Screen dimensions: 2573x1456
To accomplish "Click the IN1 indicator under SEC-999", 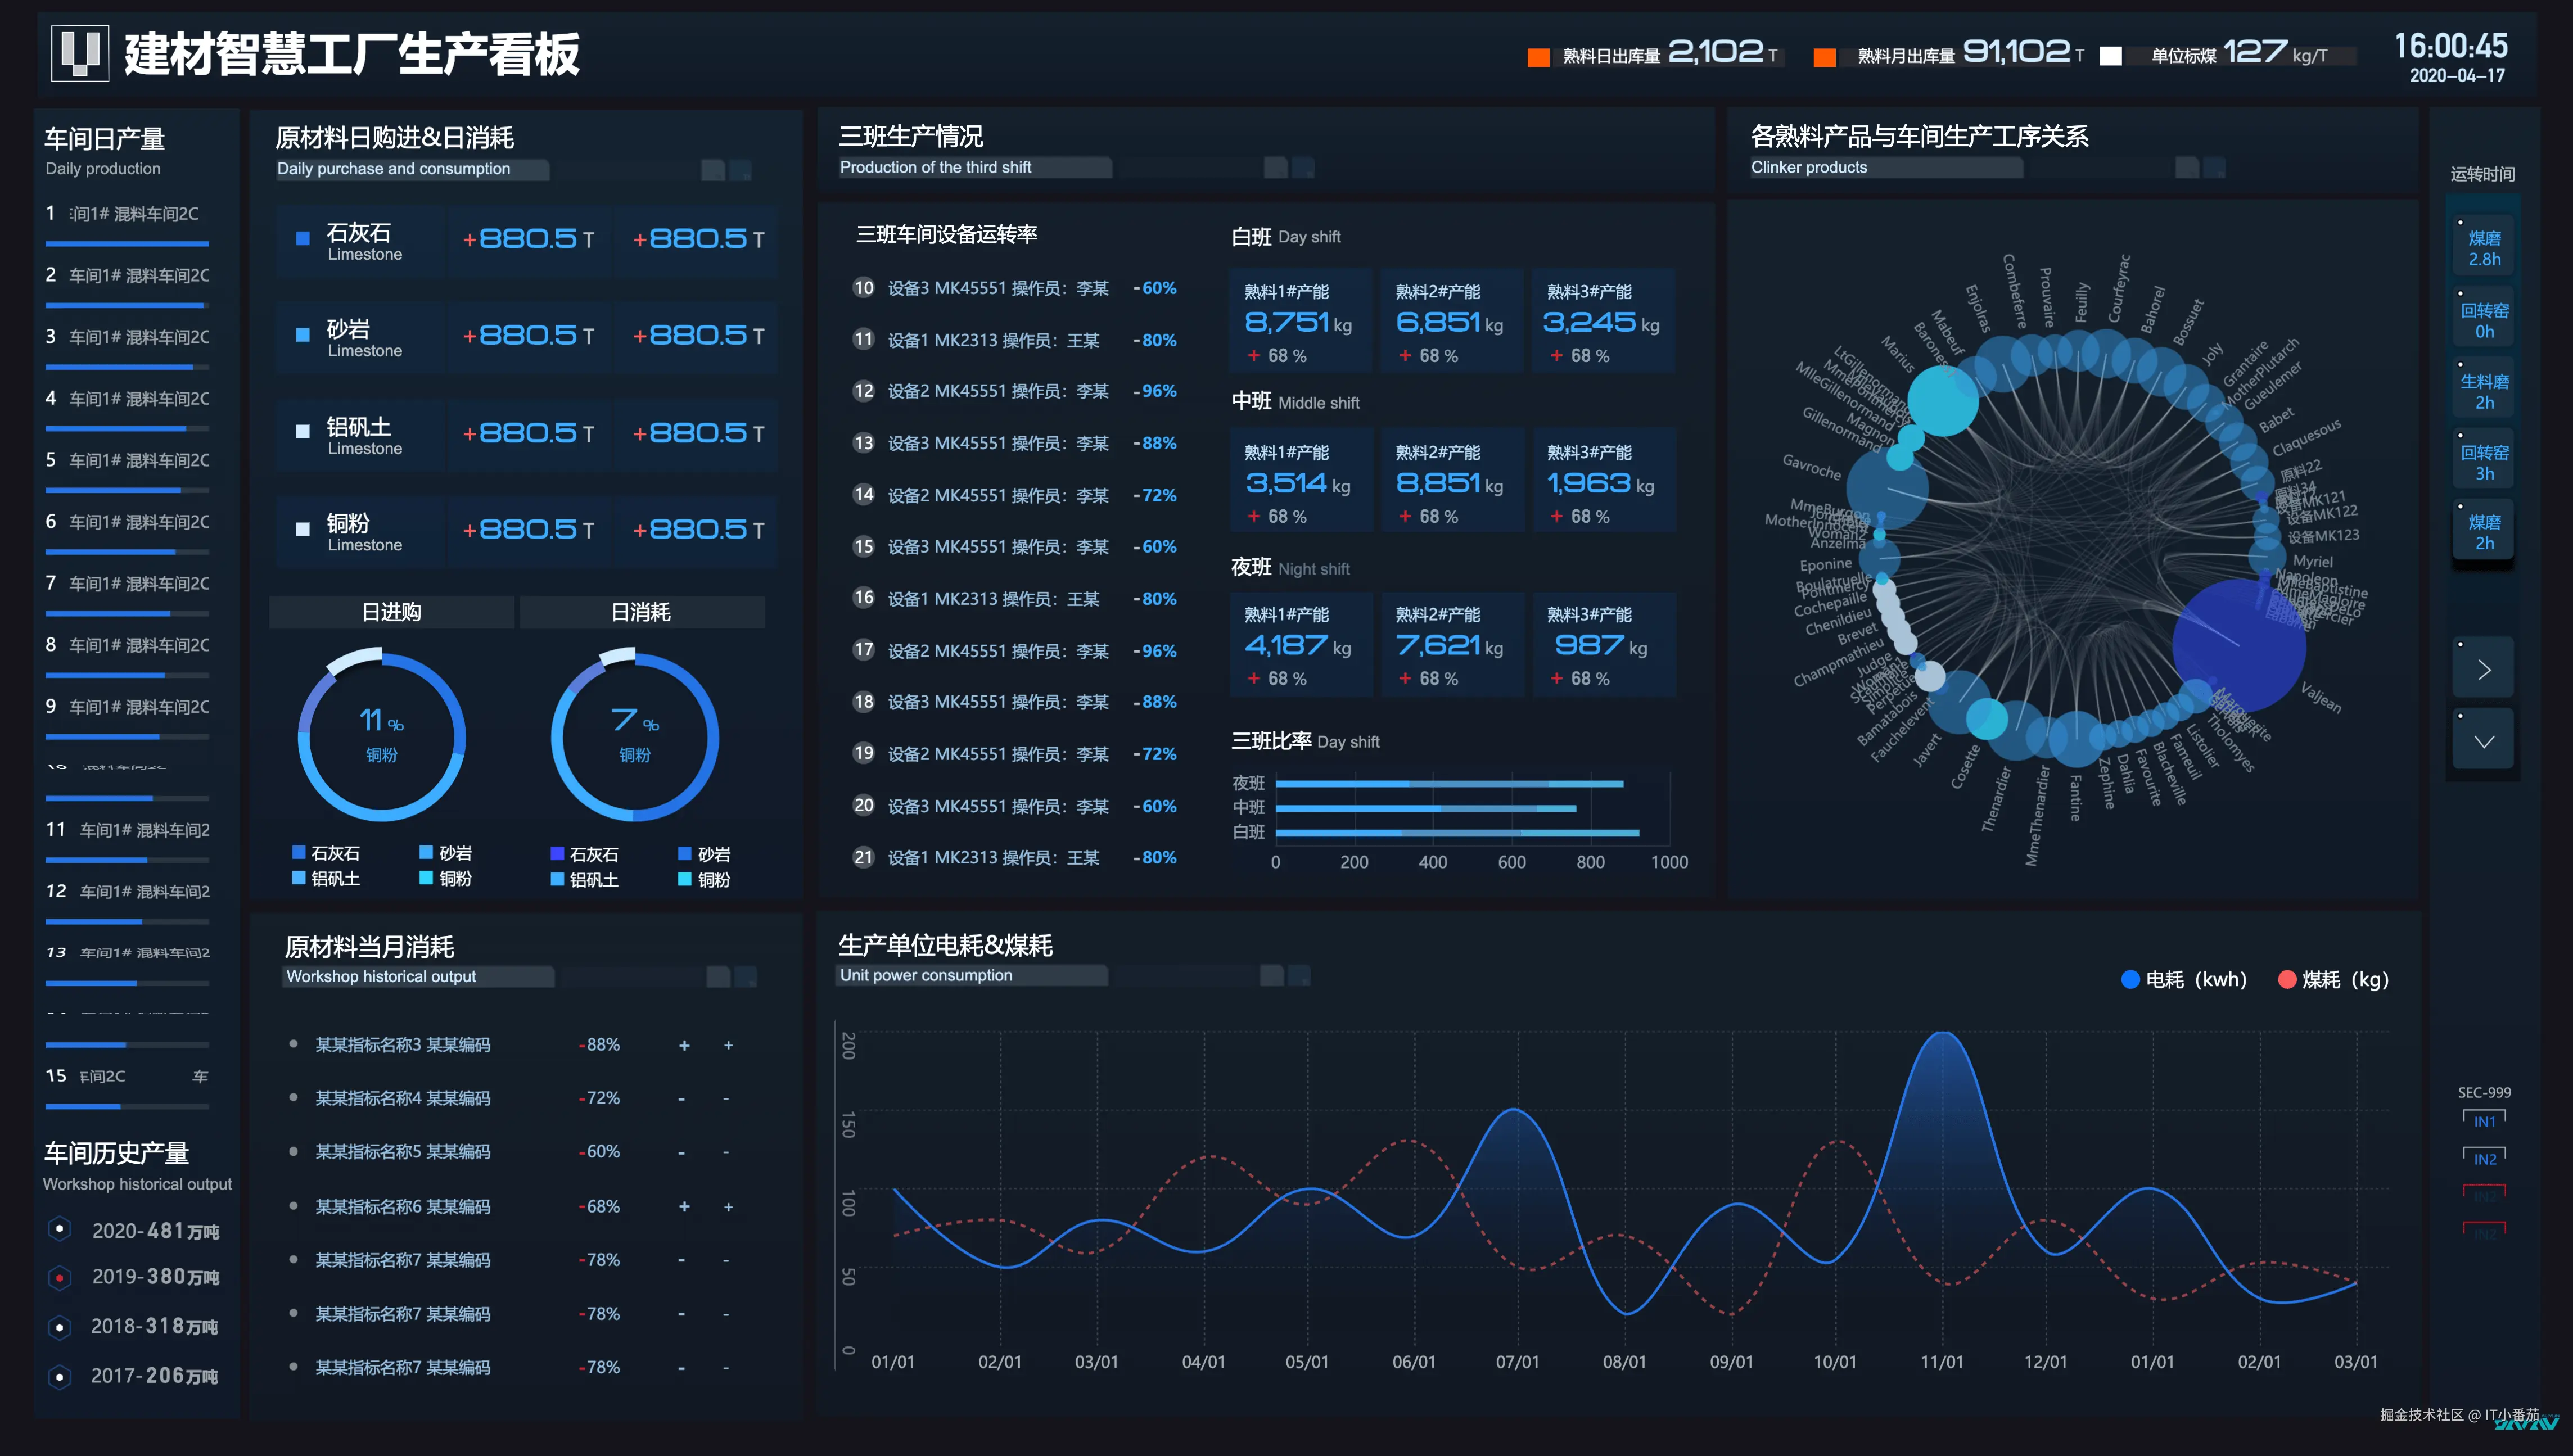I will click(x=2484, y=1121).
